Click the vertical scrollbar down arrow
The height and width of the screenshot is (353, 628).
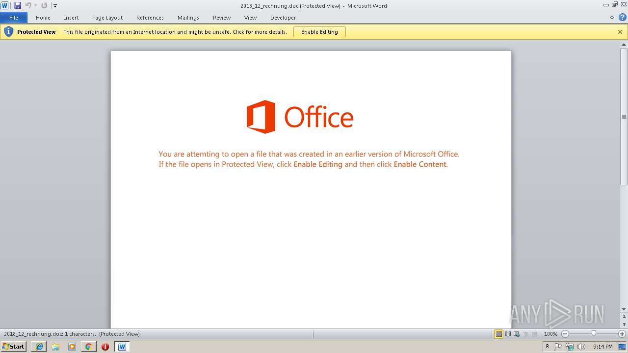pos(624,309)
